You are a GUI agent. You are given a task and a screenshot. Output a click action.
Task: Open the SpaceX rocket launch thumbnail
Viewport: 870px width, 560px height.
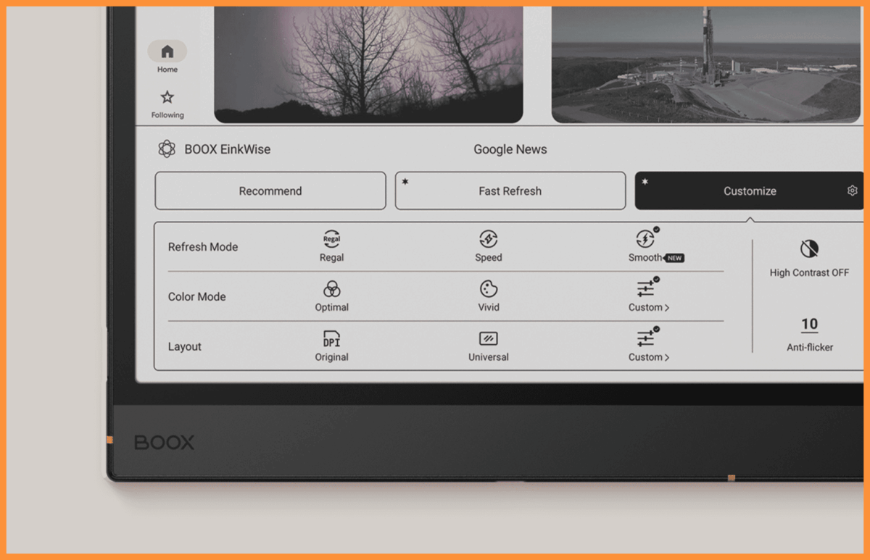[x=707, y=62]
